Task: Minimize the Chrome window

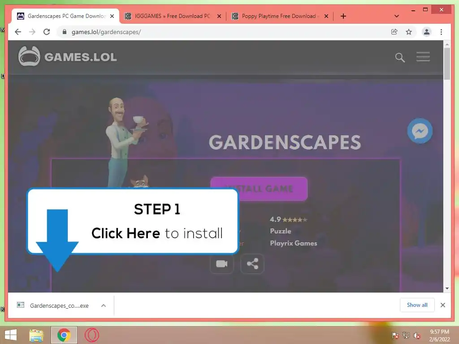Action: (x=413, y=10)
